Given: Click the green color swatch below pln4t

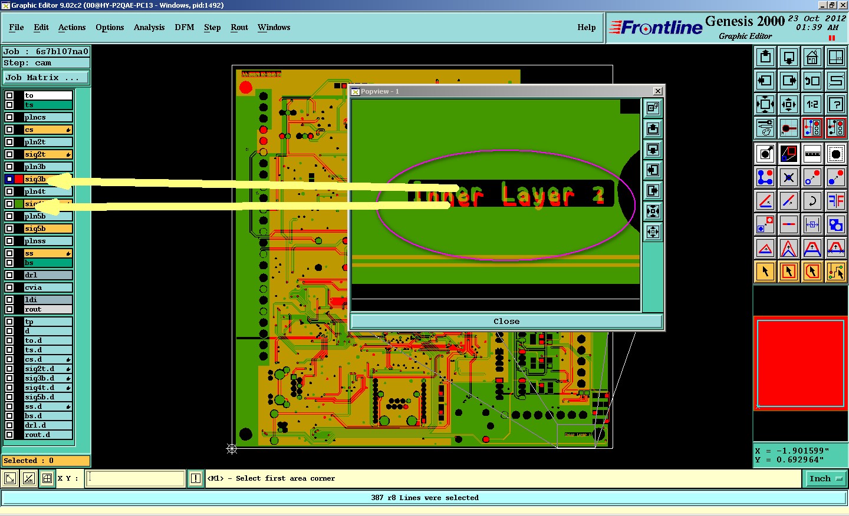Looking at the screenshot, I should [19, 204].
